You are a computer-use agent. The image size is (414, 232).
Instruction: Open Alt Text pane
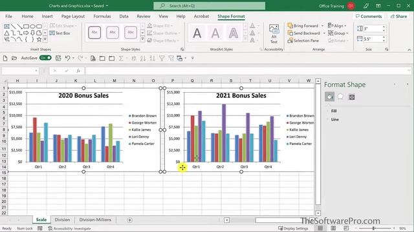[274, 34]
